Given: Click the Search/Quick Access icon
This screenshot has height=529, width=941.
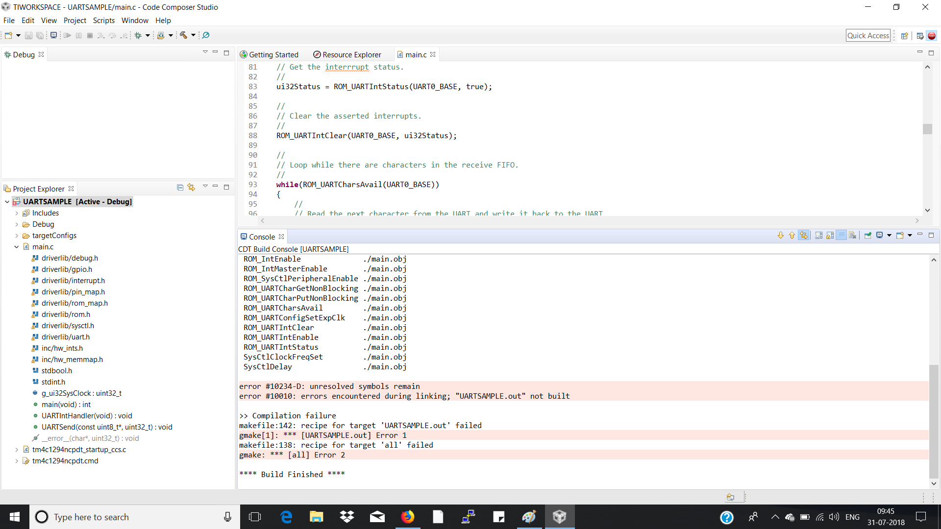Looking at the screenshot, I should point(868,35).
